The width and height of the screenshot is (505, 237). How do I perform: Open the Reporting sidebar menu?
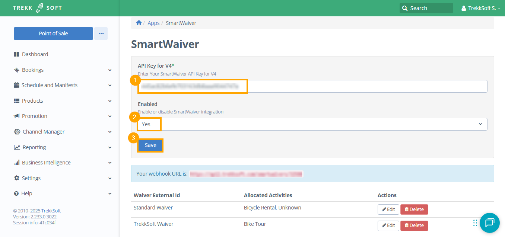point(34,147)
